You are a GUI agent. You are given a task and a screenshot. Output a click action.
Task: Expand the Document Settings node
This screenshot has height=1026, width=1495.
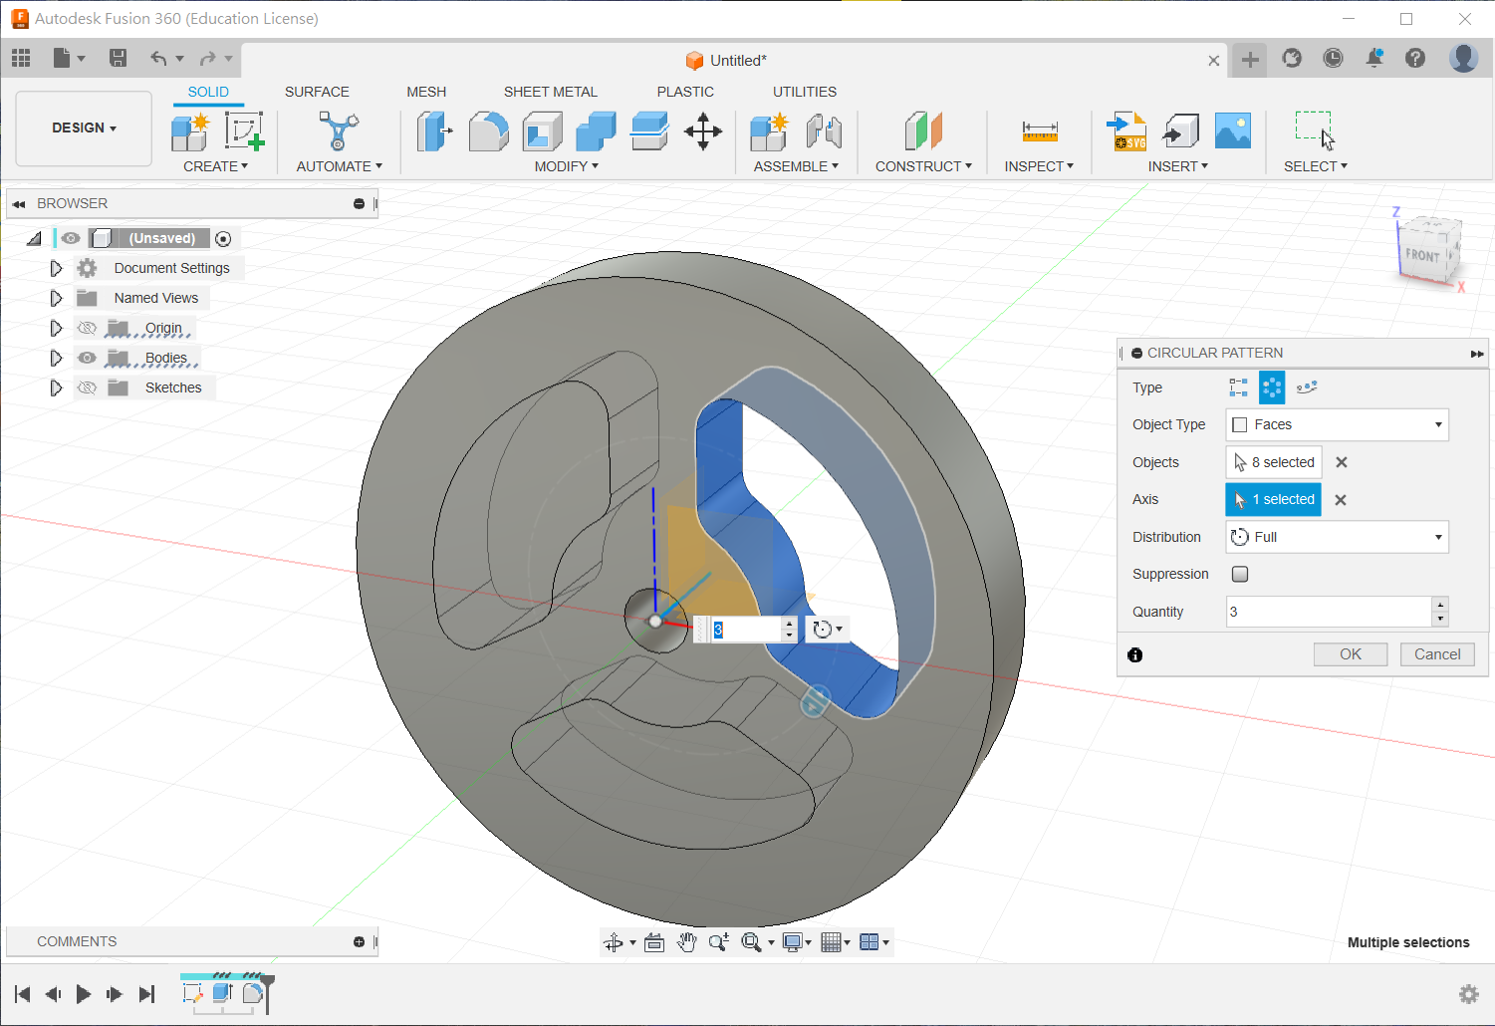(56, 268)
